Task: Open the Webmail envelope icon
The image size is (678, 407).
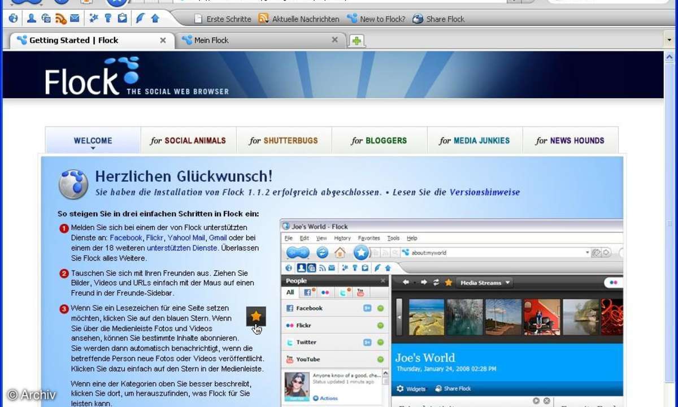Action: coord(75,19)
